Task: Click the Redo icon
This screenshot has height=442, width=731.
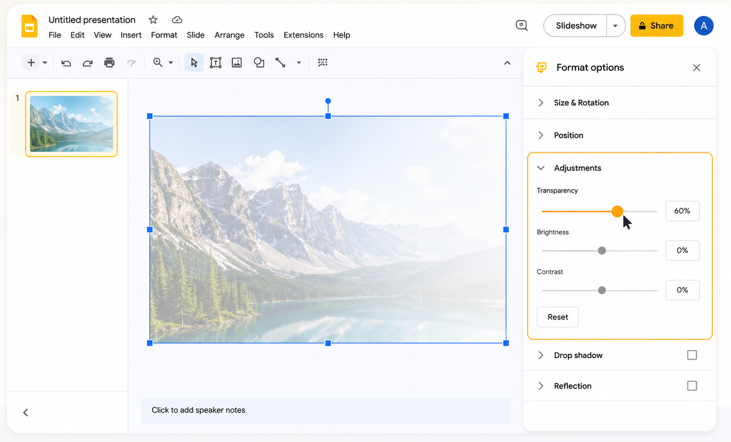Action: point(88,63)
